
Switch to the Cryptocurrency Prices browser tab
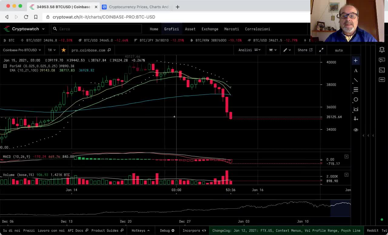tap(136, 7)
